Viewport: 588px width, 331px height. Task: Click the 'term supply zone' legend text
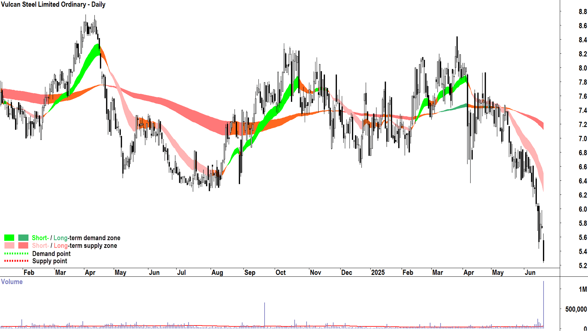(x=93, y=245)
